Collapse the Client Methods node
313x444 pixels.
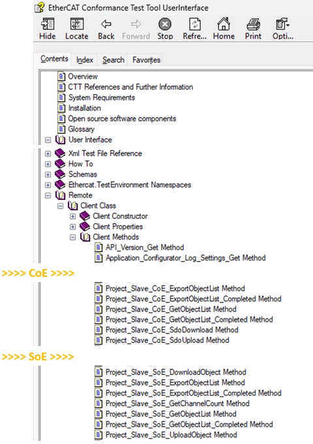click(73, 237)
